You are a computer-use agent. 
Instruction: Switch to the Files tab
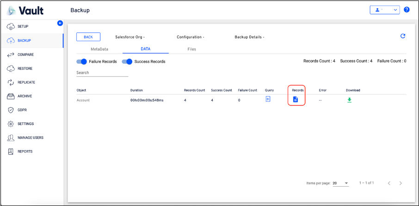(191, 48)
